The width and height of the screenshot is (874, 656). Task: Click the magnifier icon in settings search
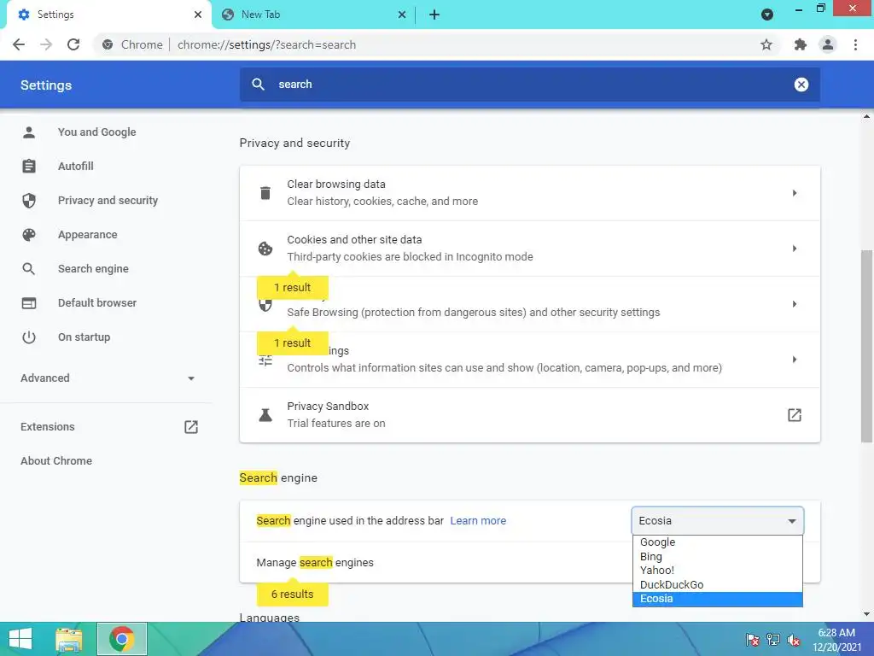pyautogui.click(x=258, y=85)
